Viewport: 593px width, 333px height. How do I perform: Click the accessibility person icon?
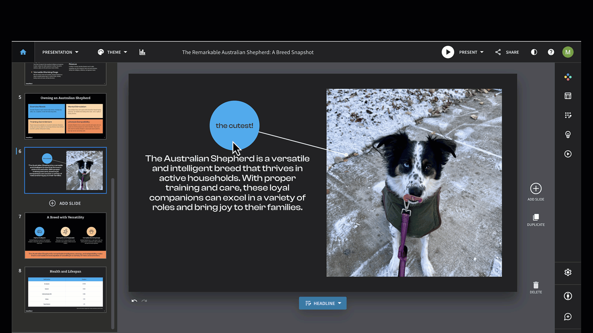click(x=568, y=296)
